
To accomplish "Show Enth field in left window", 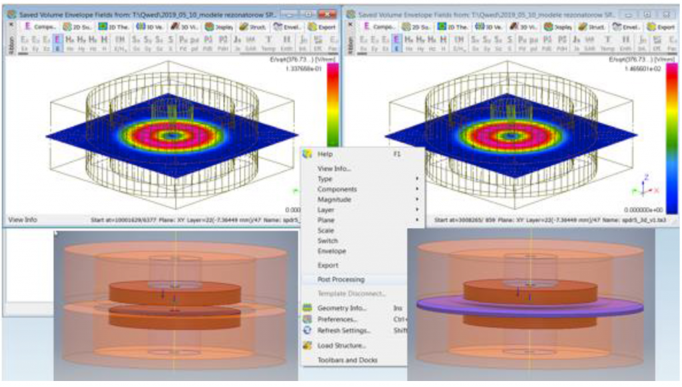I will tap(286, 43).
